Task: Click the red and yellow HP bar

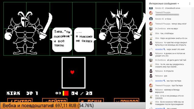Action: tap(65, 93)
